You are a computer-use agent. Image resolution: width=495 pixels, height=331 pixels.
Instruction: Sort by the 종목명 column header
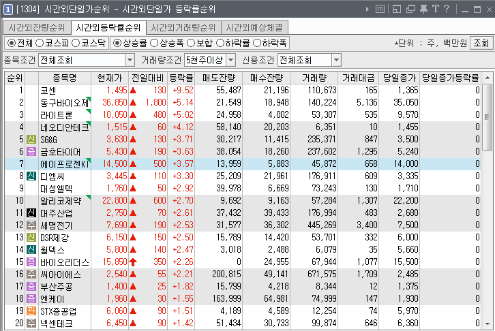coord(65,78)
